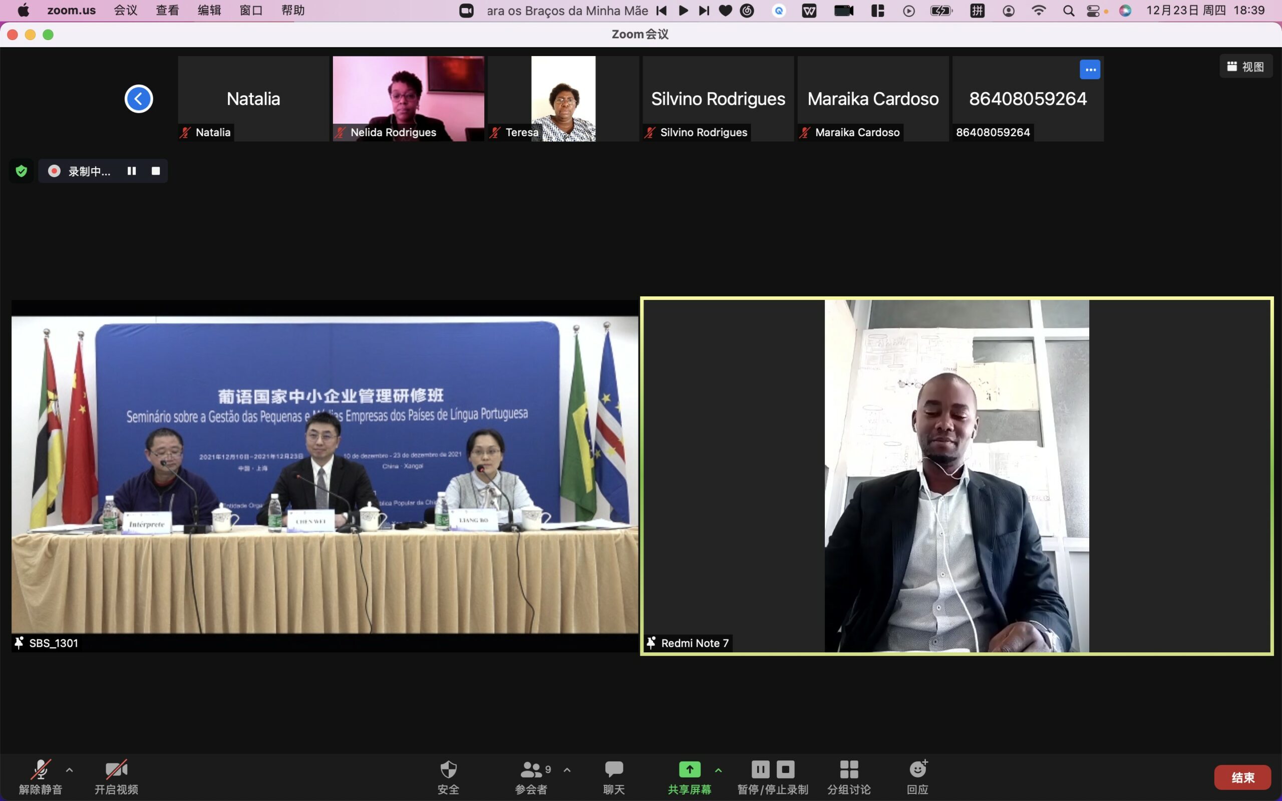Image resolution: width=1282 pixels, height=801 pixels.
Task: Start video with camera button
Action: pos(116,770)
